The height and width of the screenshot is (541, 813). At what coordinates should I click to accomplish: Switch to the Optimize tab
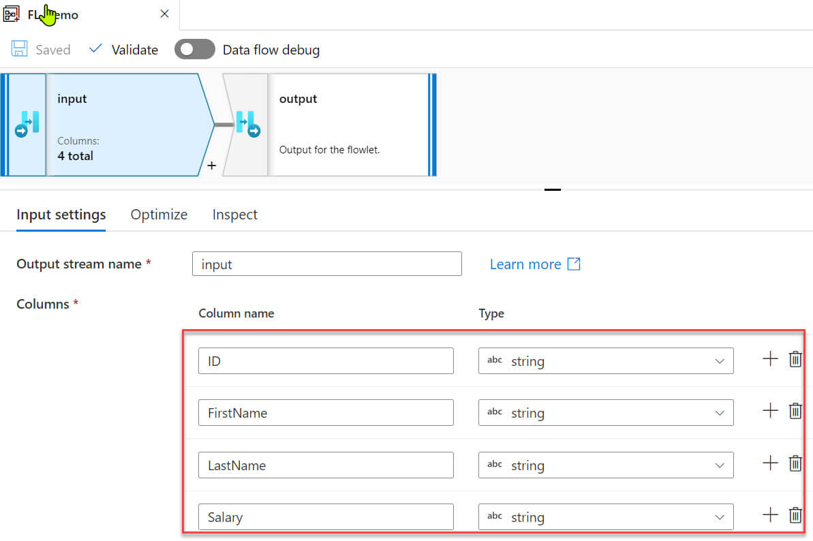[x=159, y=215]
